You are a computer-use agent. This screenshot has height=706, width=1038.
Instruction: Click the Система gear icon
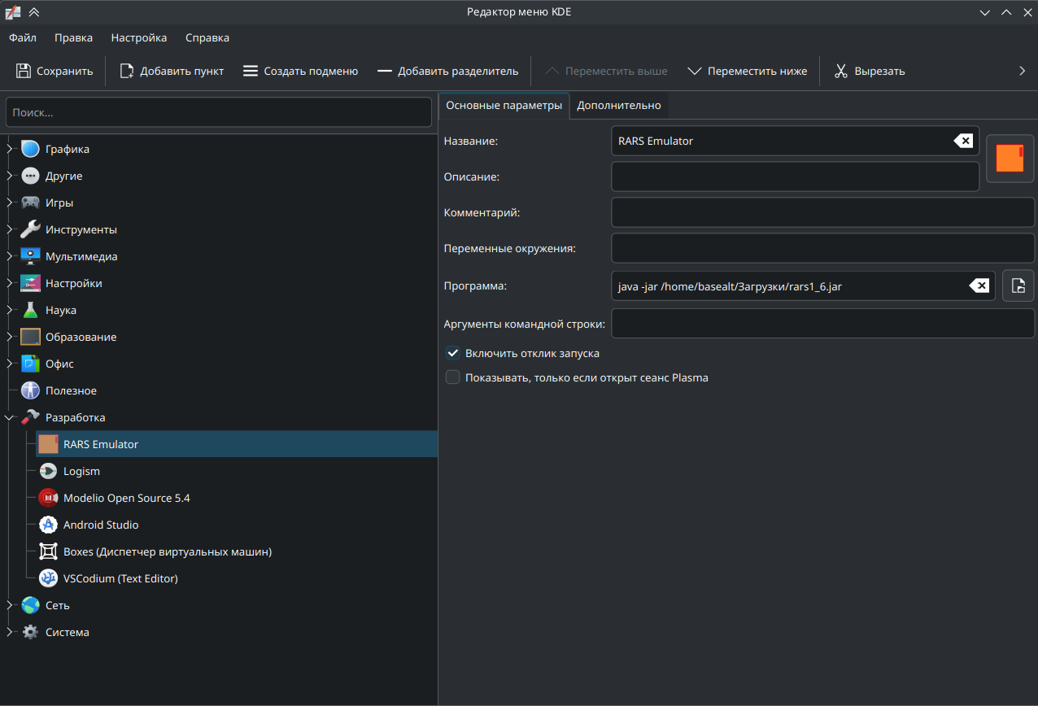tap(30, 632)
